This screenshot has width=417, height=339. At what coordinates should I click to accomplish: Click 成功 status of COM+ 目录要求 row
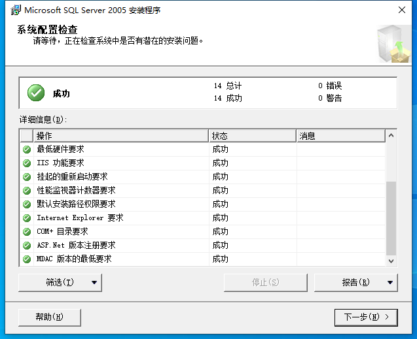pos(220,232)
